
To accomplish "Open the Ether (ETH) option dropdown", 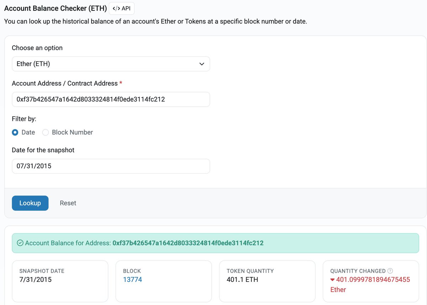I will pyautogui.click(x=111, y=64).
